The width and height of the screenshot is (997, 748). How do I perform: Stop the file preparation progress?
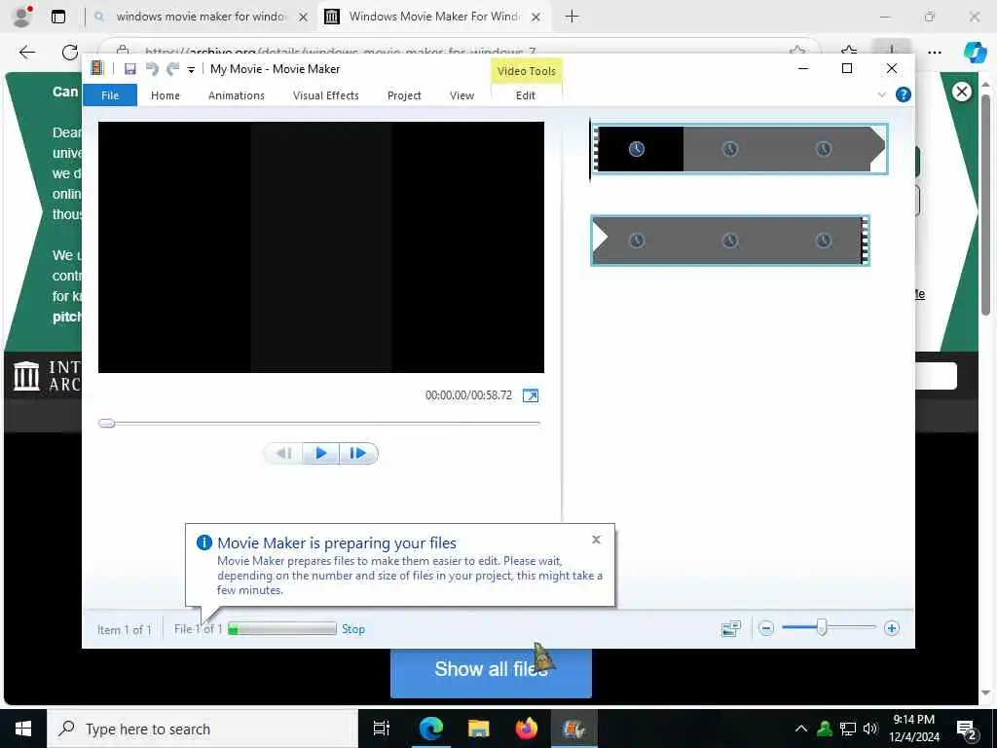coord(352,629)
